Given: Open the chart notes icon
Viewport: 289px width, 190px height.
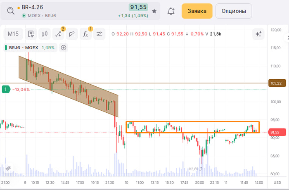Looking at the screenshot, I should pos(31,34).
